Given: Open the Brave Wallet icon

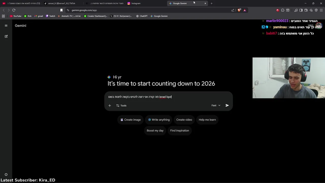Looking at the screenshot, I should click(x=306, y=10).
